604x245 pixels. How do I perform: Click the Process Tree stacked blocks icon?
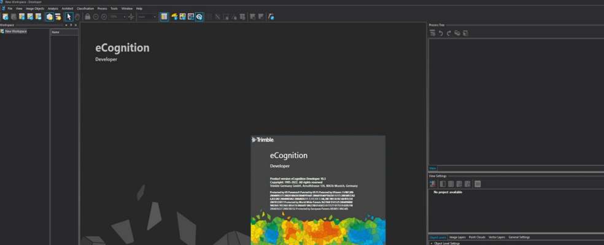(457, 33)
